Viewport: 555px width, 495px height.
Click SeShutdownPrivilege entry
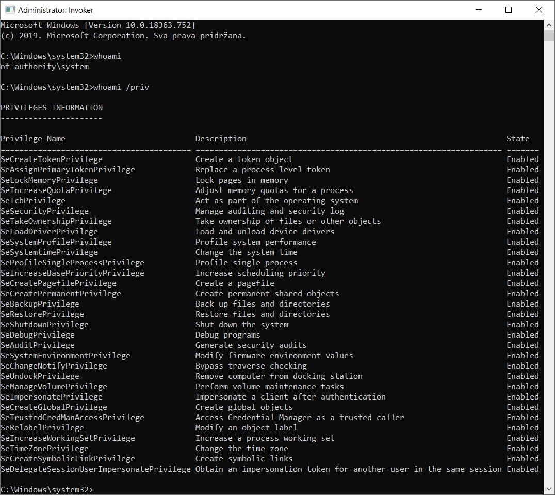[44, 324]
